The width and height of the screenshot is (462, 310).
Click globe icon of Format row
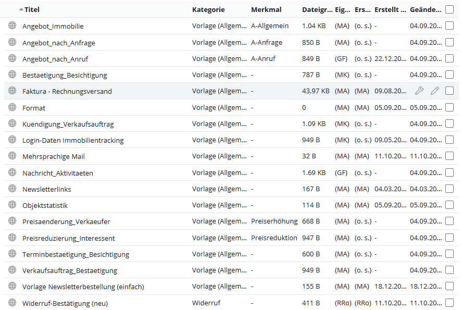point(12,107)
